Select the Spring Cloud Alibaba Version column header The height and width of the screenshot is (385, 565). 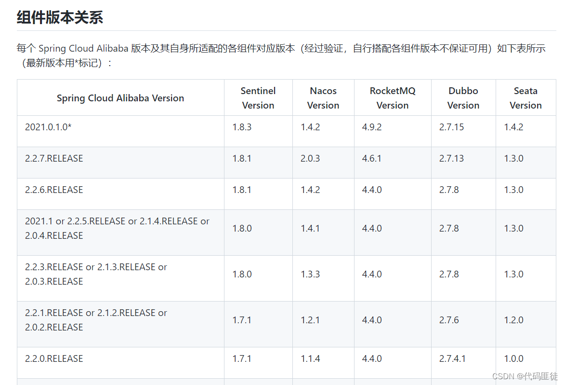[x=120, y=98]
